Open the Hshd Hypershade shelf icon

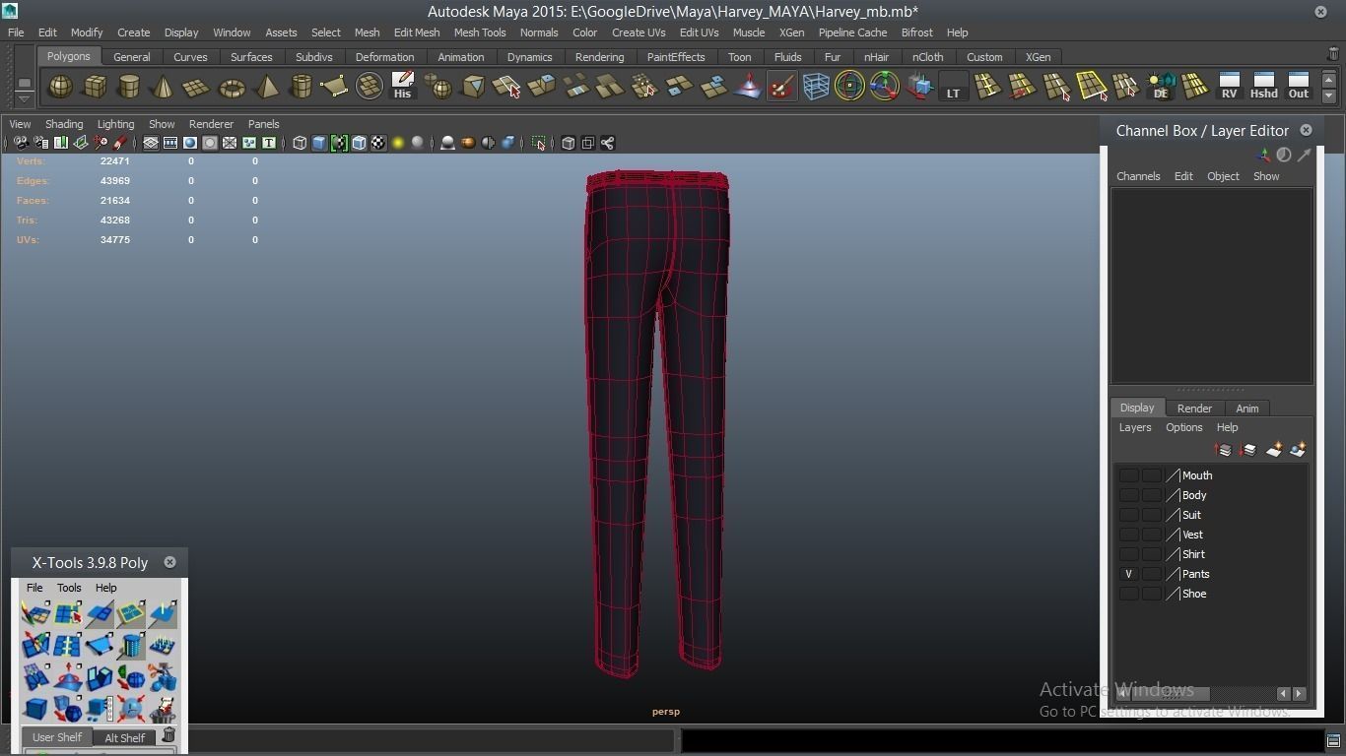click(x=1263, y=87)
